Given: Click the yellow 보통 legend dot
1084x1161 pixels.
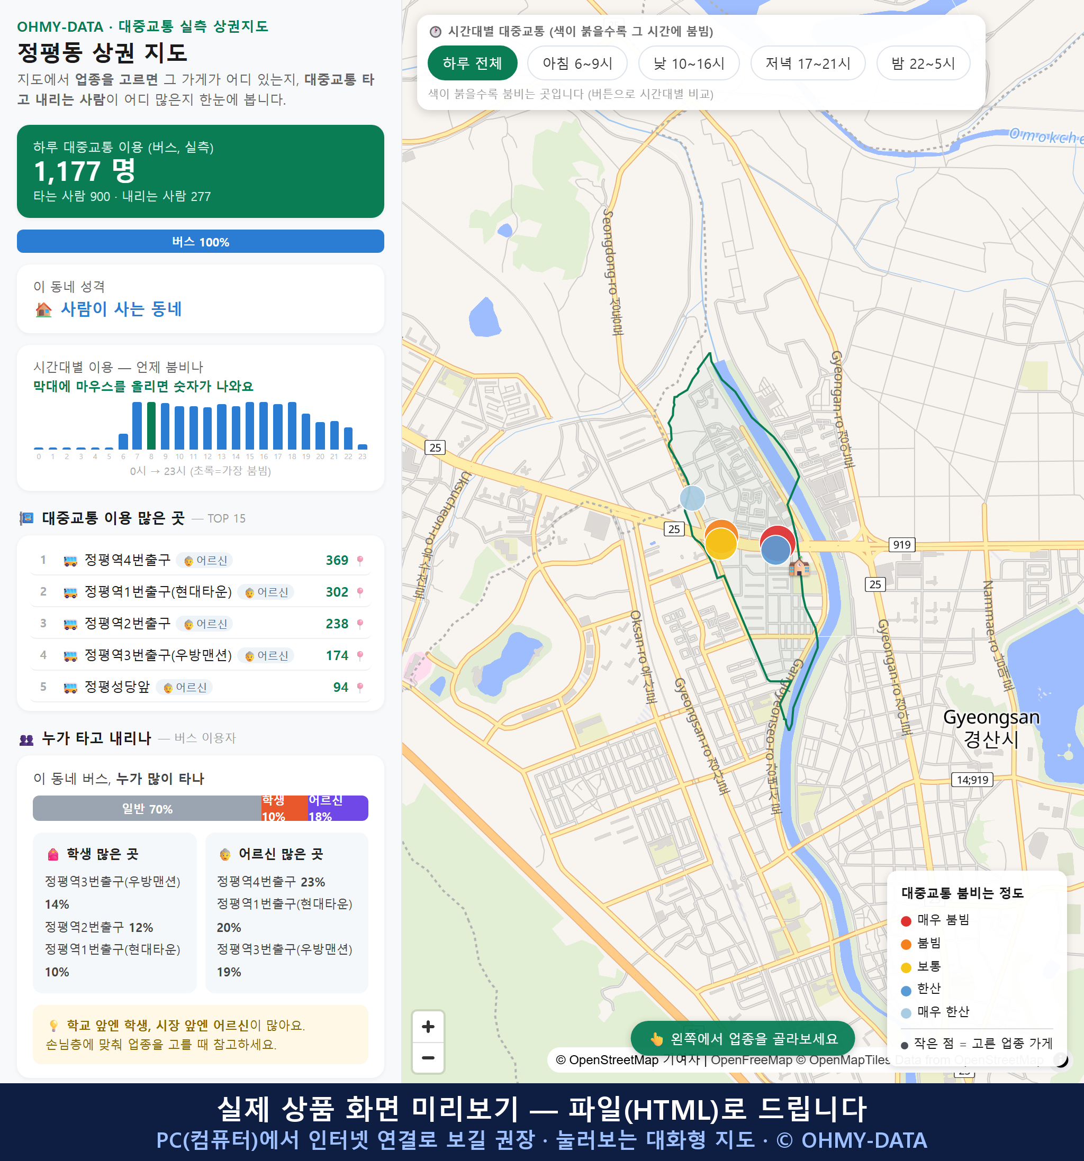Looking at the screenshot, I should tap(906, 968).
